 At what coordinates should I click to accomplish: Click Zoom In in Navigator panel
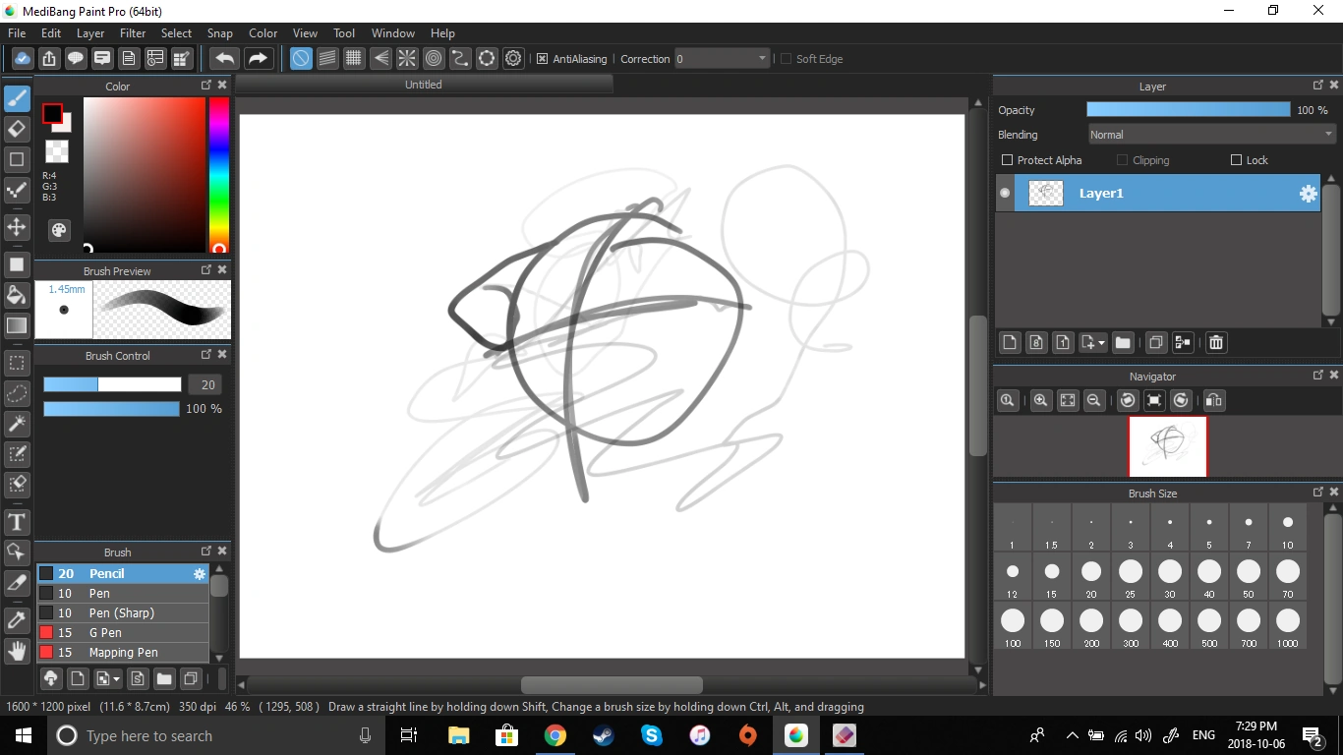[1040, 400]
